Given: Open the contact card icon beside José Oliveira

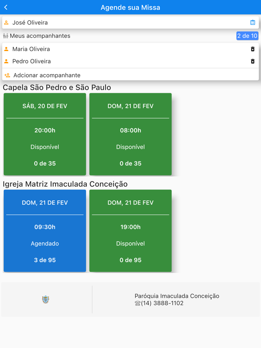Looking at the screenshot, I should (253, 23).
